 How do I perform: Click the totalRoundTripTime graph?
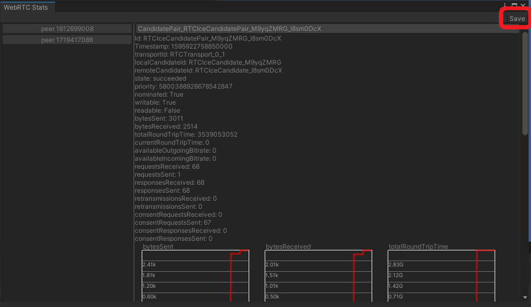[x=441, y=276]
